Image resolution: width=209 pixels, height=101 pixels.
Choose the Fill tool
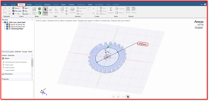click(x=62, y=10)
